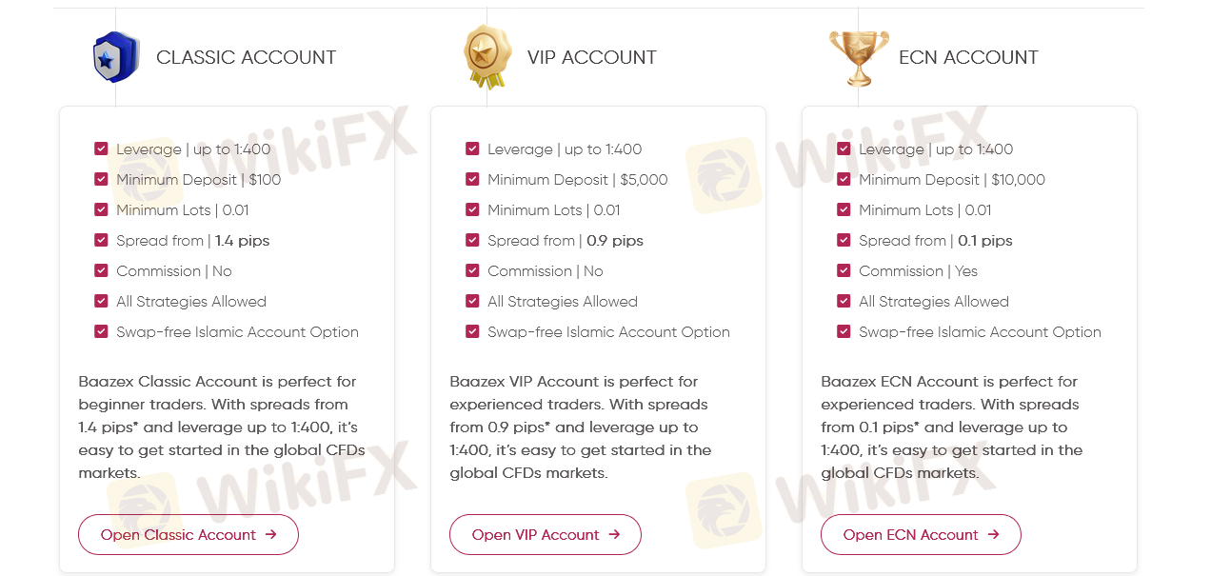This screenshot has width=1231, height=576.
Task: Select the VIP ACCOUNT heading text
Action: pos(591,57)
